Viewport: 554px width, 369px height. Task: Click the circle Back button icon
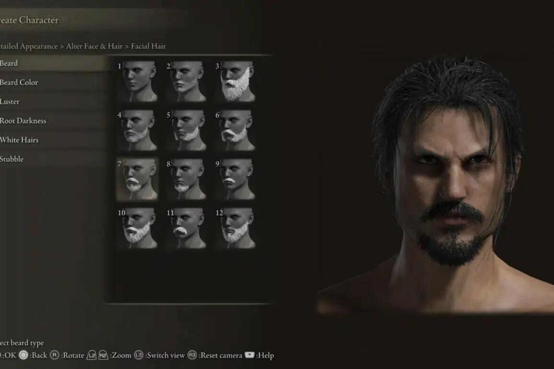24,355
